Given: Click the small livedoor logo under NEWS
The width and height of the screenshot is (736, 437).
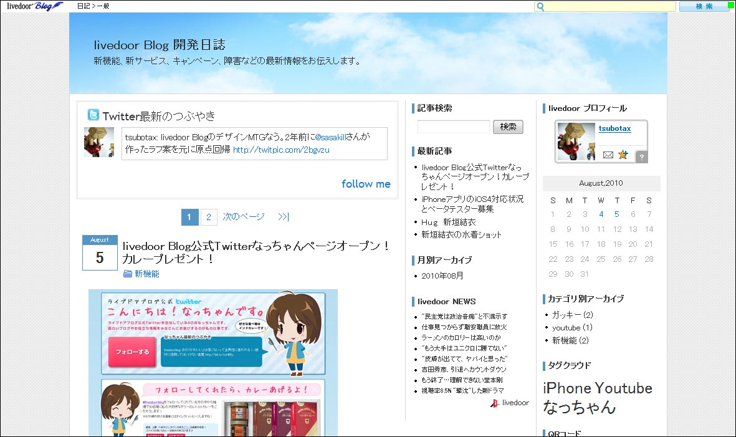Looking at the screenshot, I should [510, 403].
